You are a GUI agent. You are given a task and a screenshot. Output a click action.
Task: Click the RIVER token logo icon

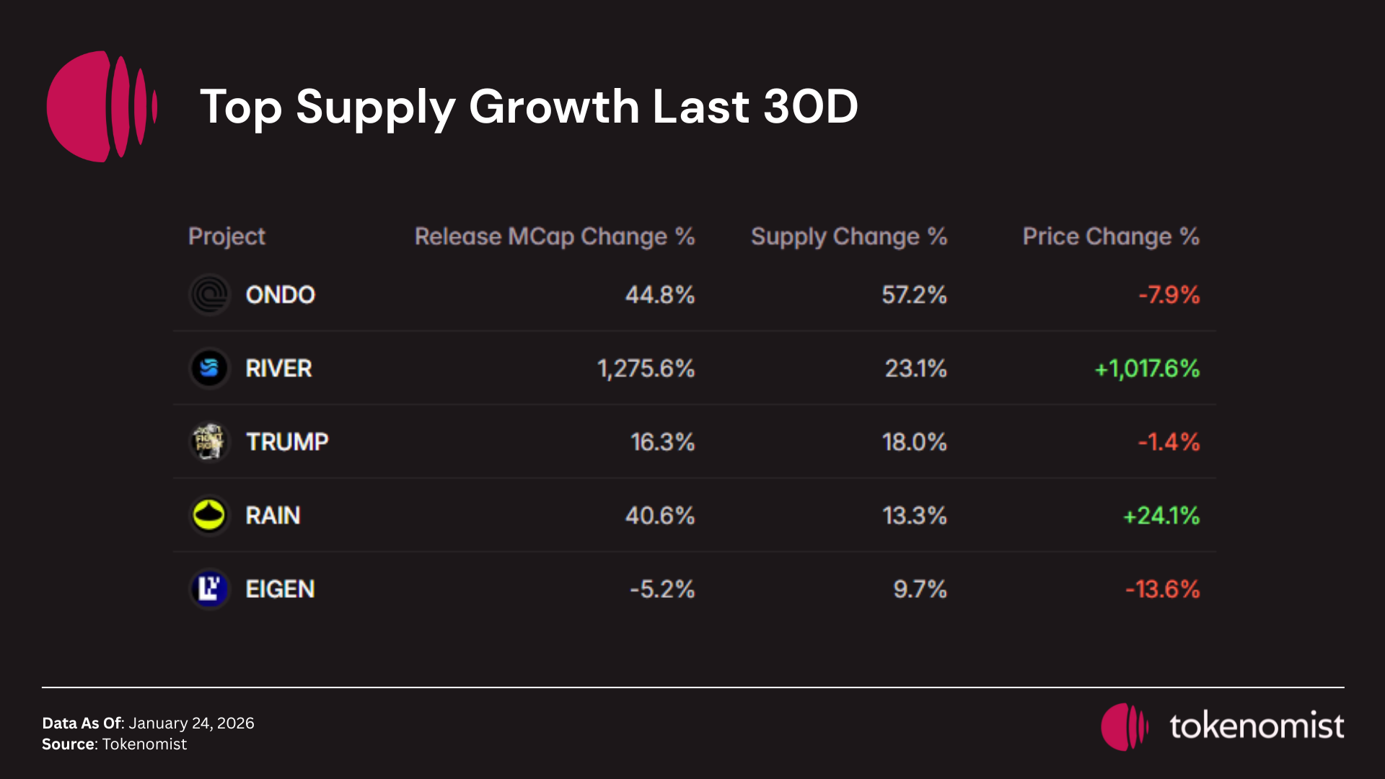(209, 369)
